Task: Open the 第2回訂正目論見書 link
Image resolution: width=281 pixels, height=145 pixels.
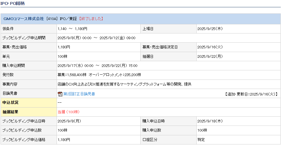Action: pos(79,94)
